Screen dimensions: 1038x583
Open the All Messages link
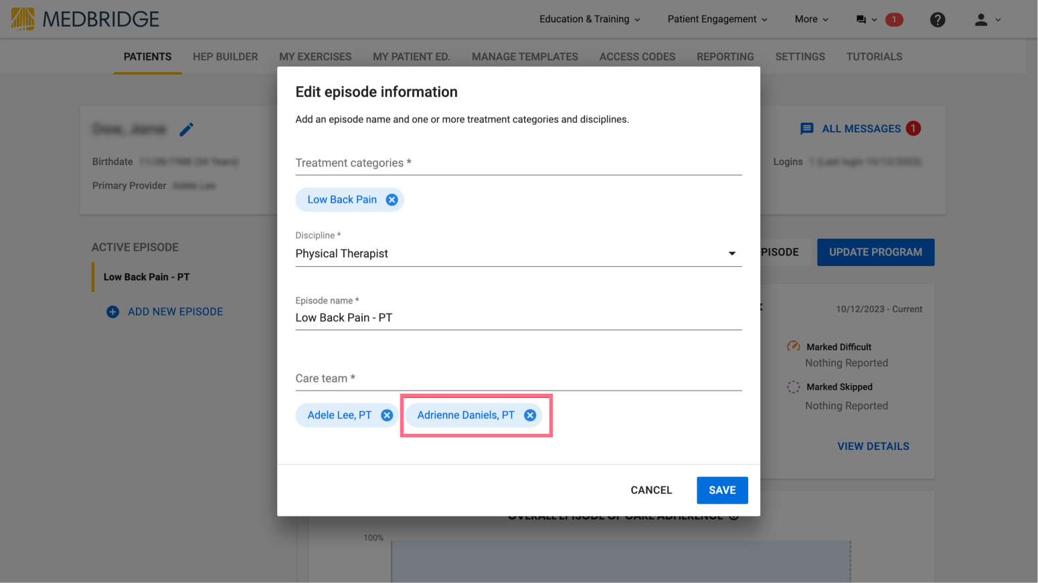pos(861,128)
